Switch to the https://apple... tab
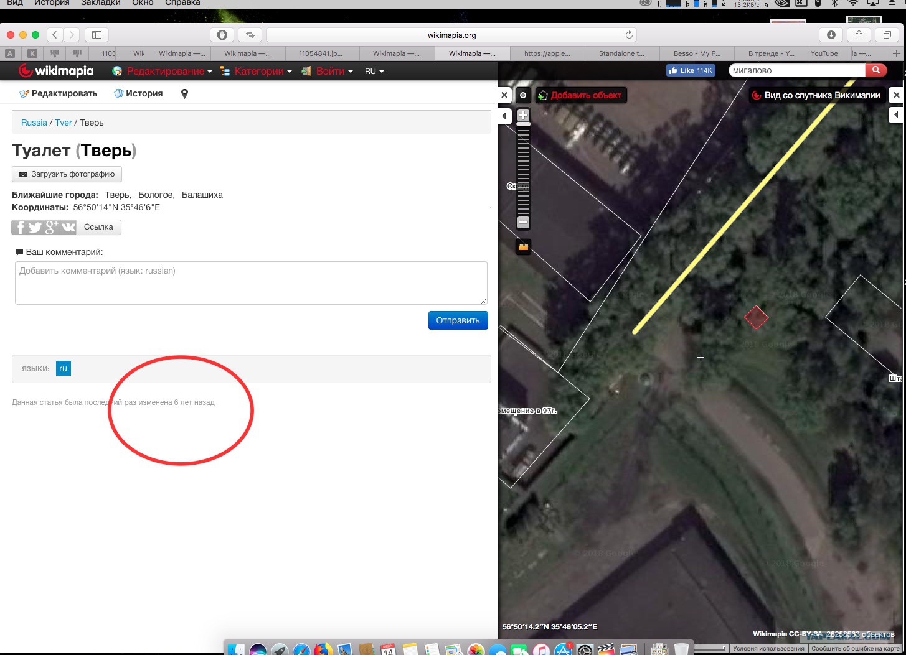Viewport: 906px width, 655px height. tap(547, 53)
